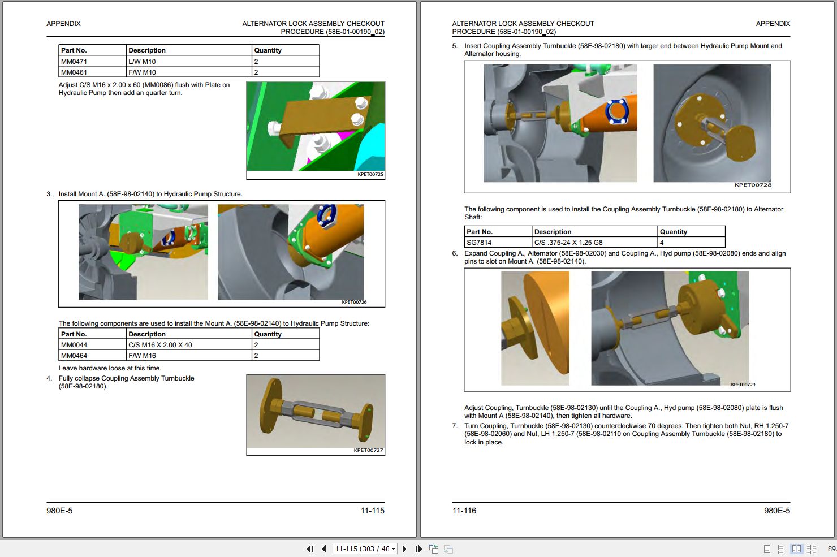Screen dimensions: 837x557
Task: Click step 5 Insert Coupling Assembly text
Action: pos(623,50)
